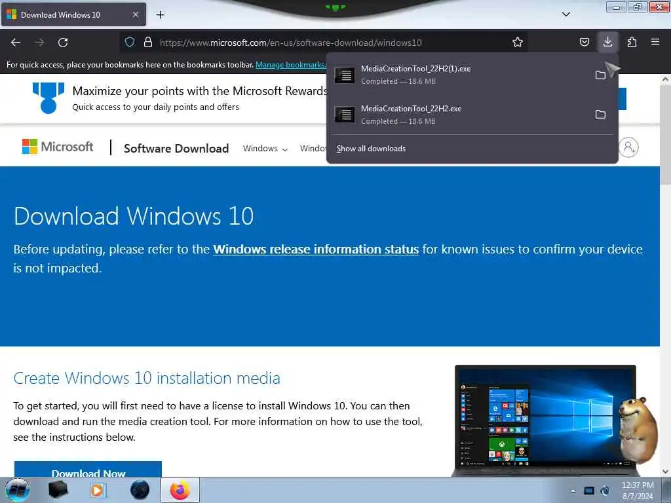
Task: Open Windows release information status link
Action: [316, 250]
